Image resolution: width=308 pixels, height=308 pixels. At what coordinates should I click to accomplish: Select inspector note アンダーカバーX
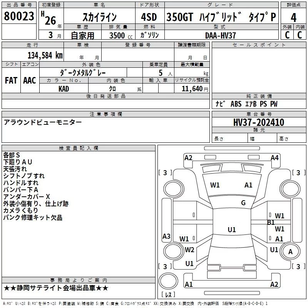coord(27,197)
